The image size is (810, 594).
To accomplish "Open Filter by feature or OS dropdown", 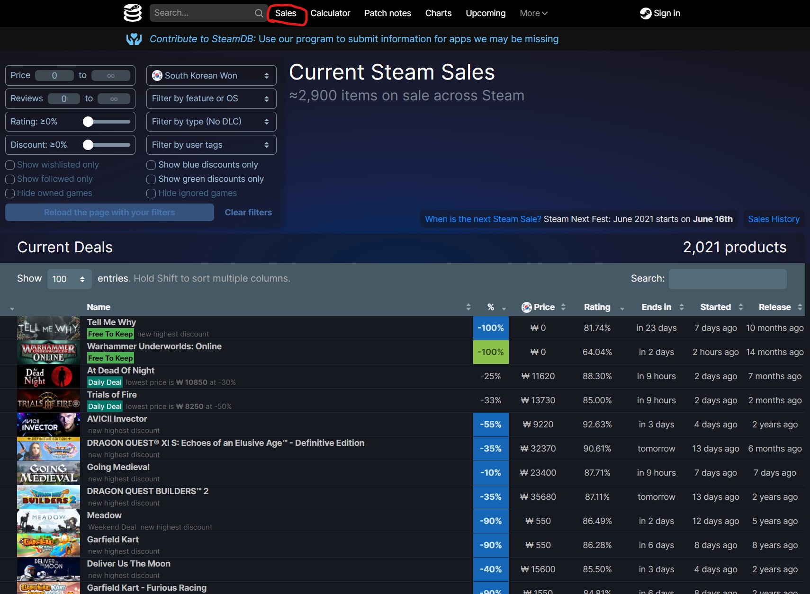I will tap(211, 98).
